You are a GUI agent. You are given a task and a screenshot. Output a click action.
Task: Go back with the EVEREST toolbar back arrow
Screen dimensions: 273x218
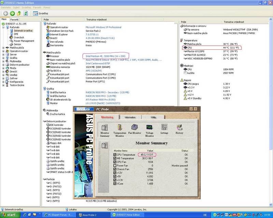(x=5, y=13)
